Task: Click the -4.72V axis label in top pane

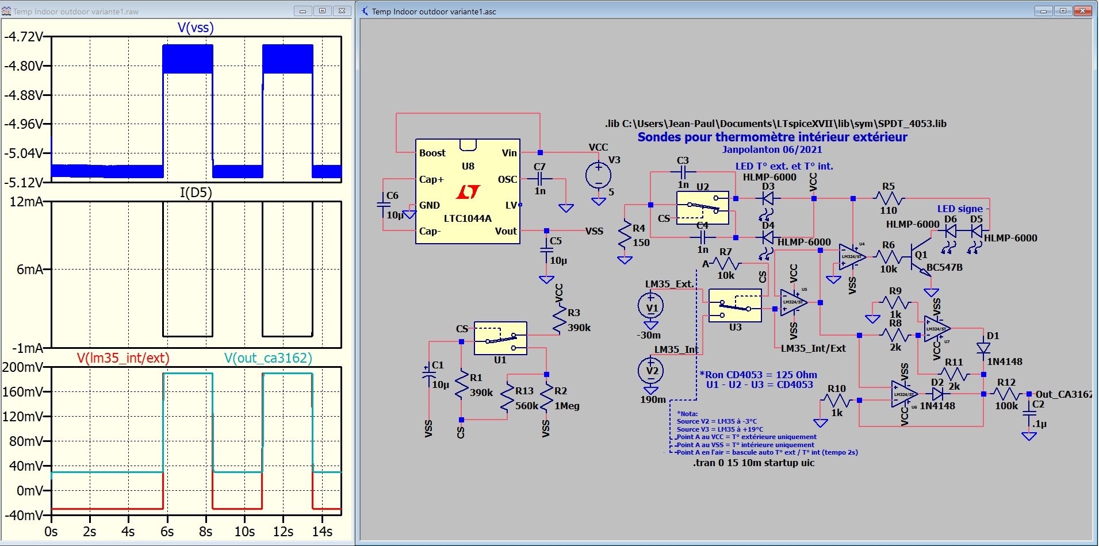Action: (x=24, y=37)
